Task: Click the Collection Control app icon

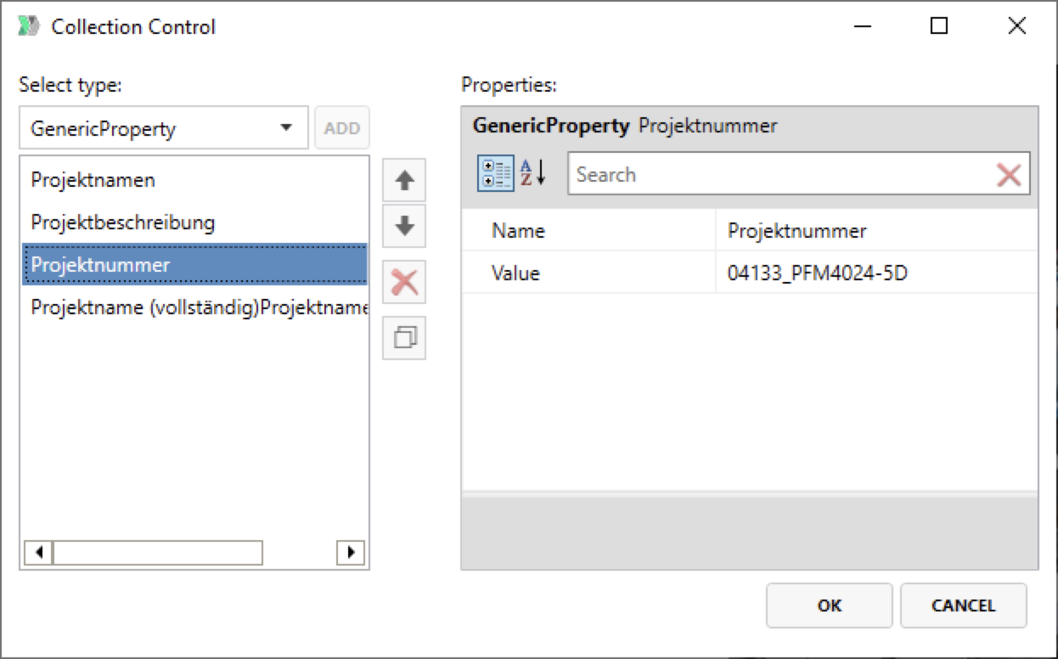Action: [x=29, y=26]
